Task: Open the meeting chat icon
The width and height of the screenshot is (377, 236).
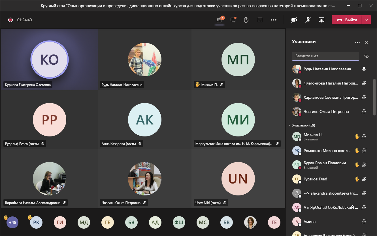Action: point(233,20)
